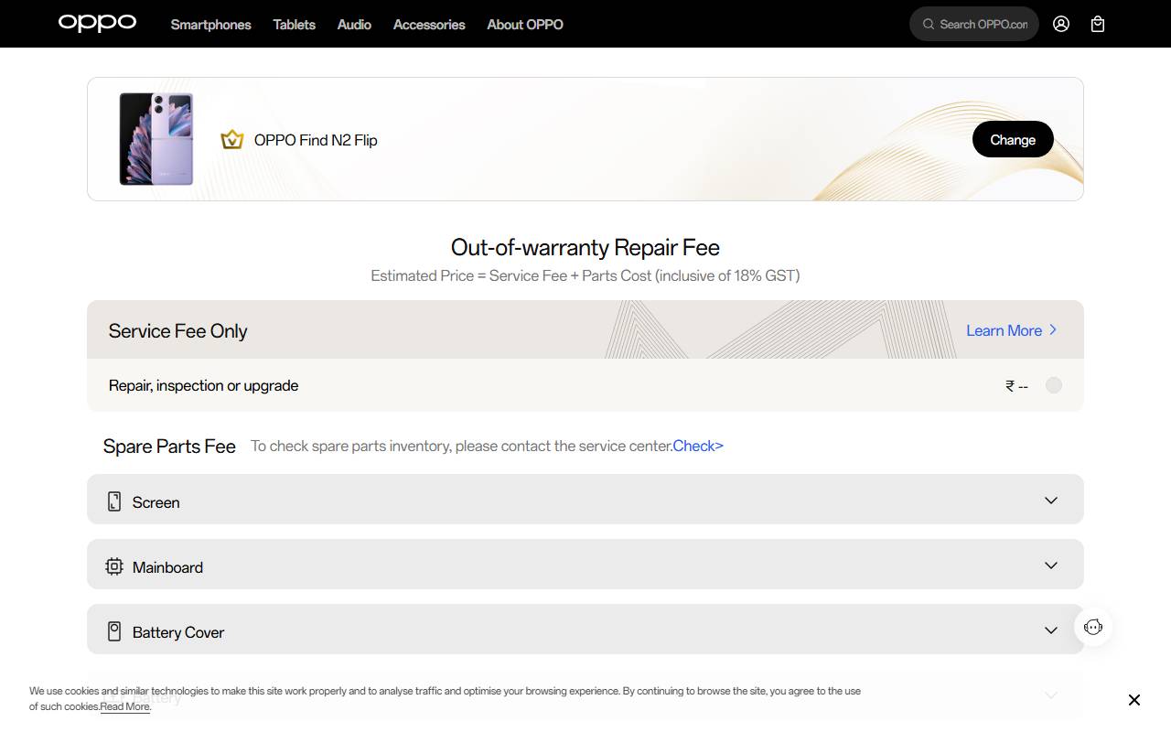Expand the Mainboard section
1171x732 pixels.
click(1050, 565)
